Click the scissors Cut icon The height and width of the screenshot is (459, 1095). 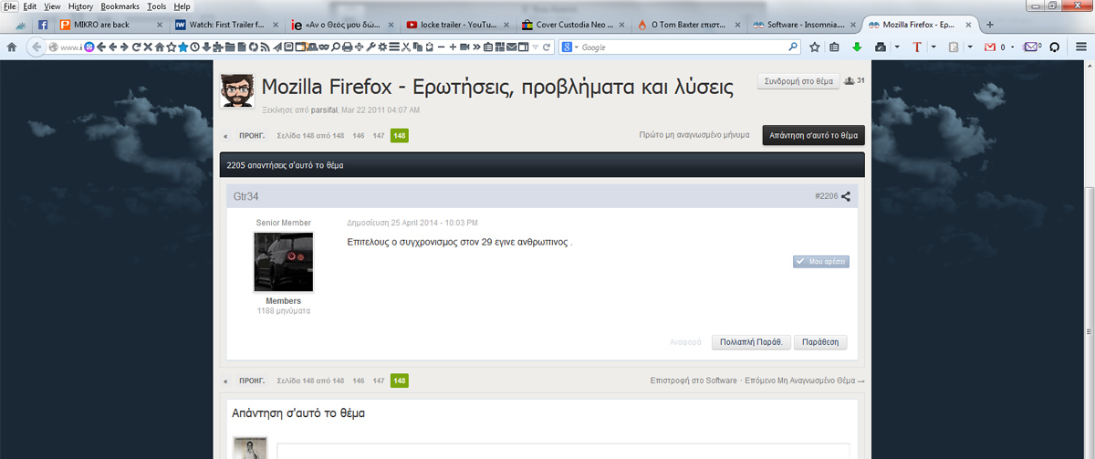click(406, 47)
